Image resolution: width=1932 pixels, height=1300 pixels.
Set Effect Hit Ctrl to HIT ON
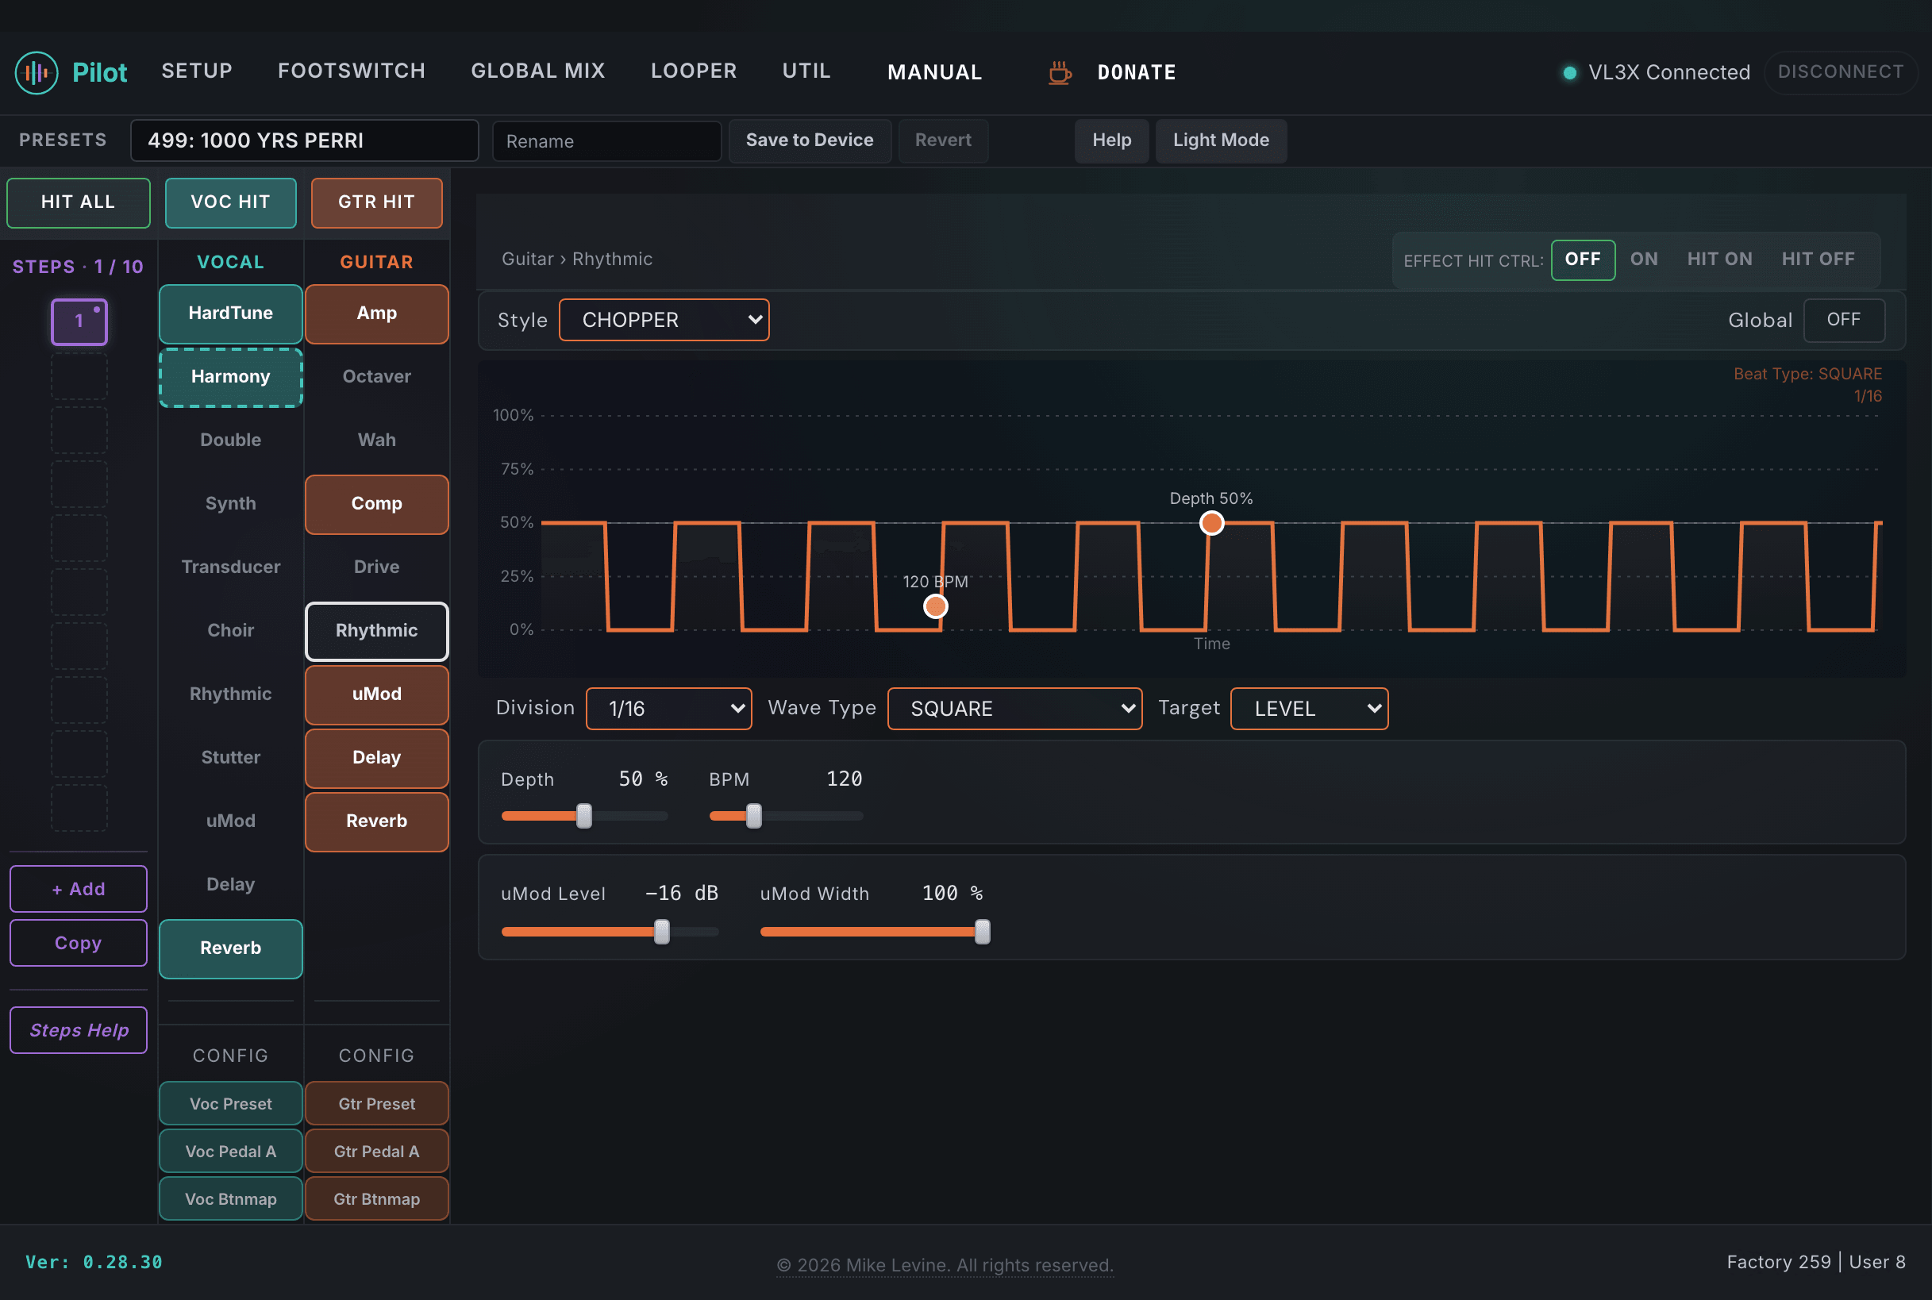click(1720, 260)
